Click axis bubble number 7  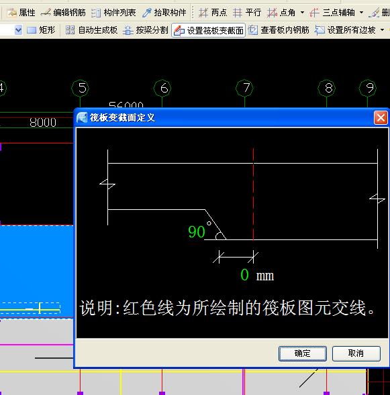coord(244,88)
